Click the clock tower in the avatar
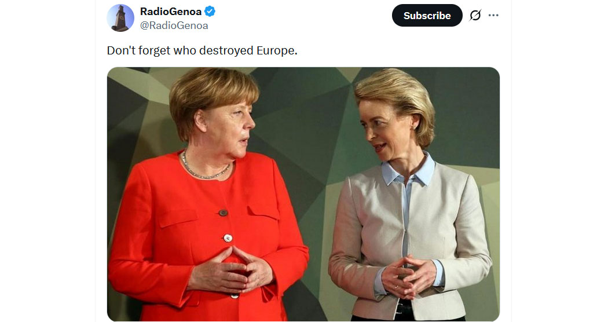Image resolution: width=608 pixels, height=322 pixels. [120, 18]
